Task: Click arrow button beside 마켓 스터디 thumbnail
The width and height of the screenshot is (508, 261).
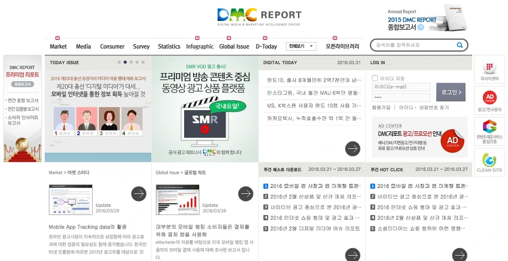Action: [139, 194]
